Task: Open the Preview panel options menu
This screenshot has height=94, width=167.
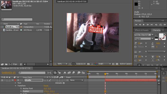Action: (x=163, y=21)
